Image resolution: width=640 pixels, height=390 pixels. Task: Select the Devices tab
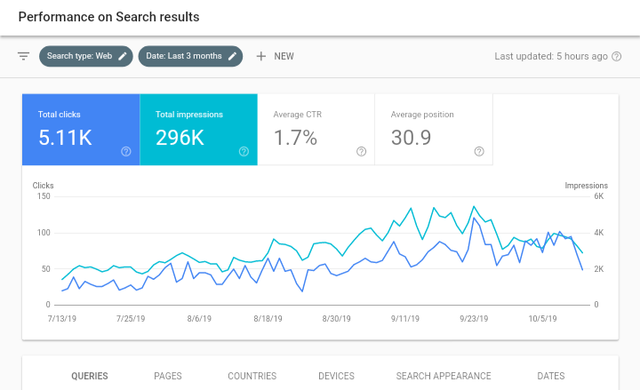coord(336,376)
